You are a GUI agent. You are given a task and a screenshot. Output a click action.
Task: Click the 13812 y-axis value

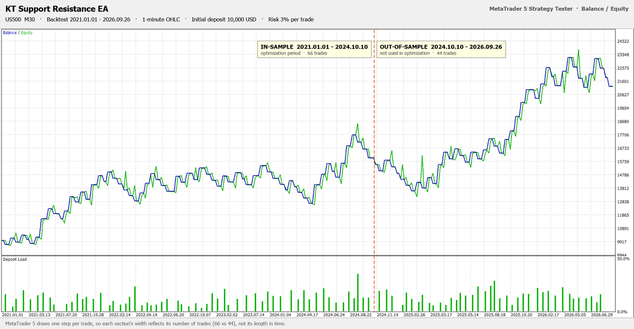coord(623,189)
